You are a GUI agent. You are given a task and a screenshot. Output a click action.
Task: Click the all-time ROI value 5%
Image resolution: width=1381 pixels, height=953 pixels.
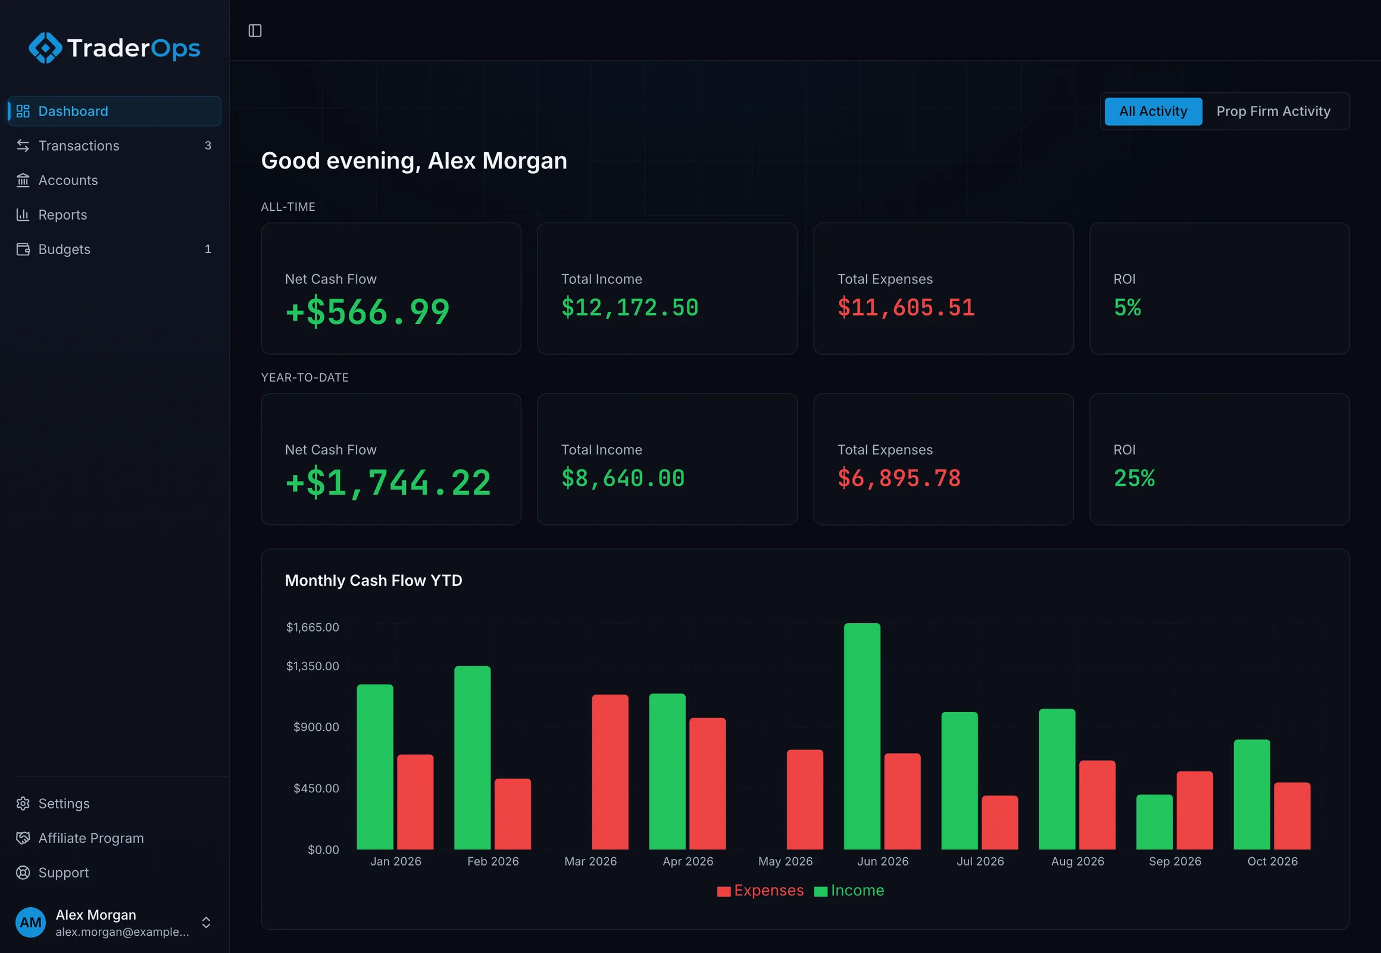pyautogui.click(x=1127, y=308)
